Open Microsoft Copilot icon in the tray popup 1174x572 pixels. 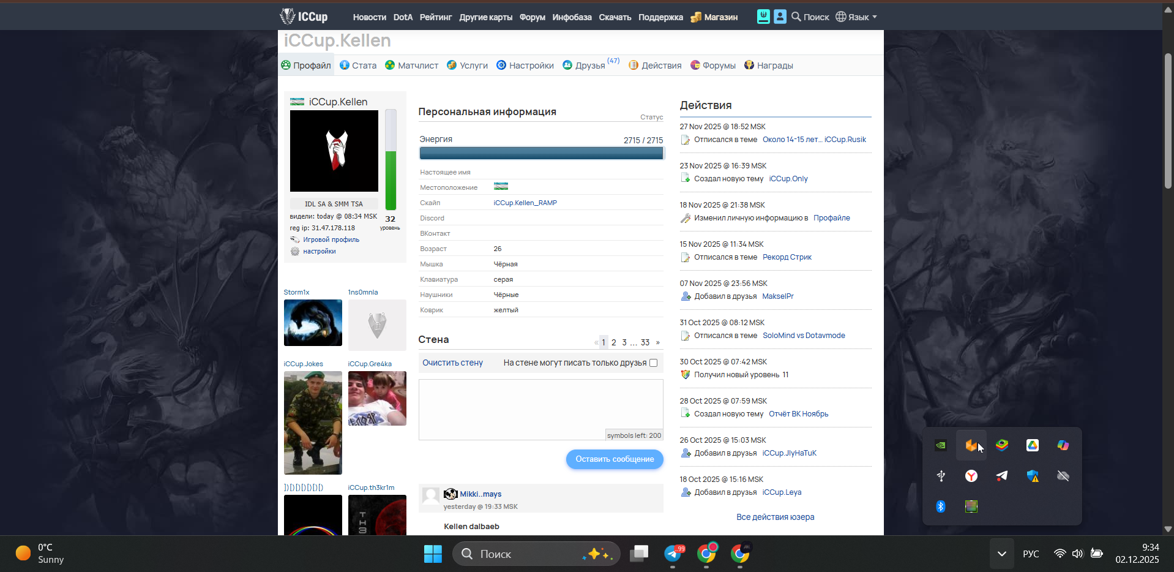[x=1063, y=445]
